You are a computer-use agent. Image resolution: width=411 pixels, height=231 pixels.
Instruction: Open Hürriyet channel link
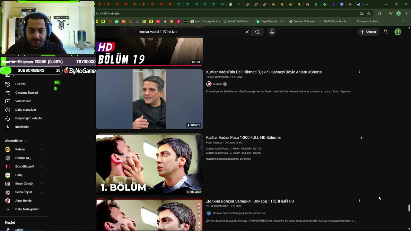click(217, 84)
